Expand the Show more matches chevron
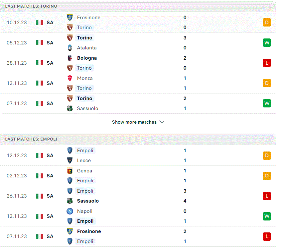 162,122
